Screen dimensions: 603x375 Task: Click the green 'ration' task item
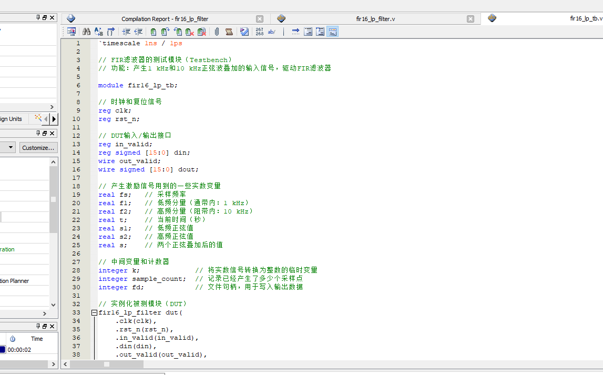coord(7,249)
